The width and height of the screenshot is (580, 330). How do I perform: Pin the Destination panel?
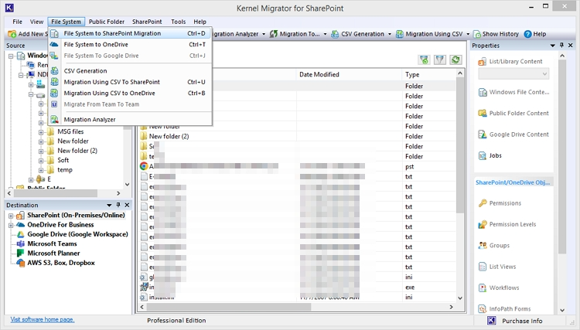[118, 205]
